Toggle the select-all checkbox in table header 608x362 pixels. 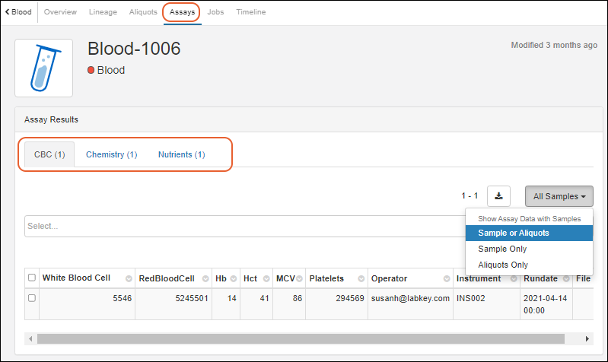(x=32, y=278)
